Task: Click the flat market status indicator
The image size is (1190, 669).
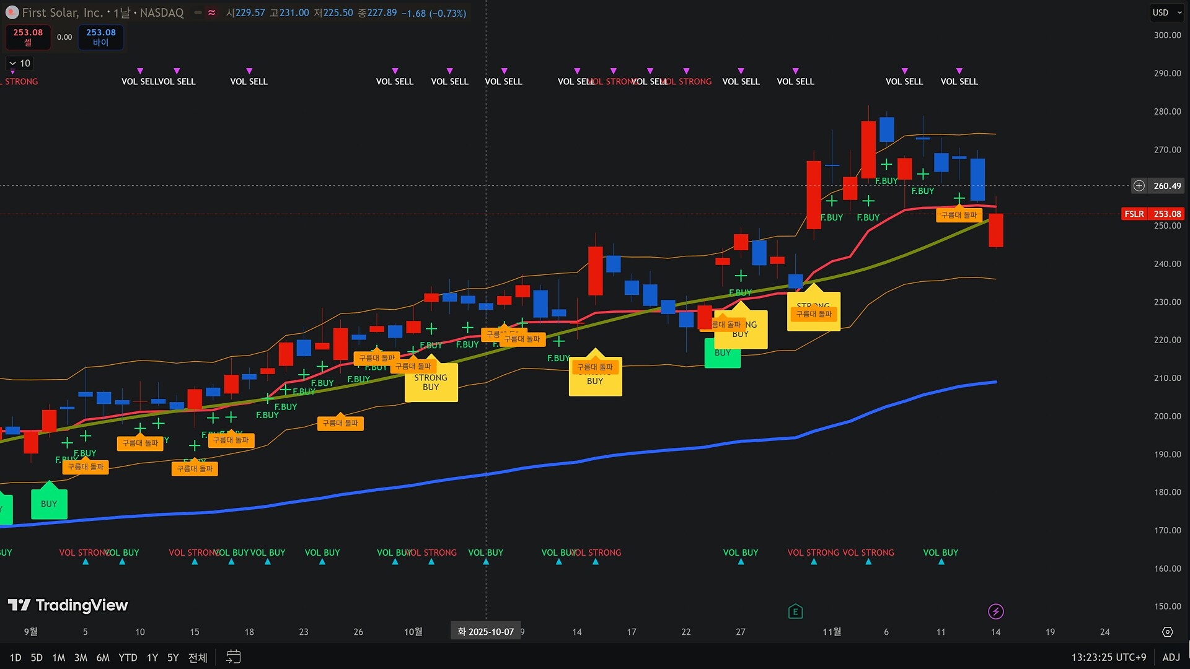Action: tap(198, 12)
